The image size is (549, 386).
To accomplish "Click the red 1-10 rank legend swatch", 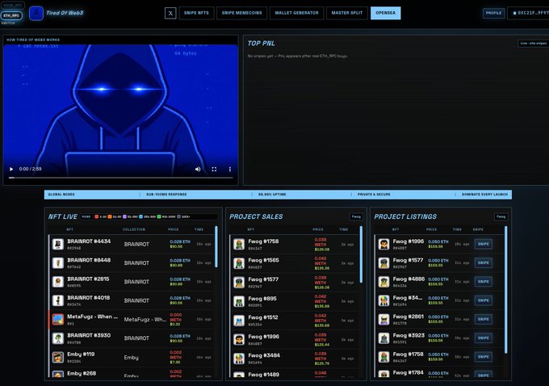I will tap(97, 216).
